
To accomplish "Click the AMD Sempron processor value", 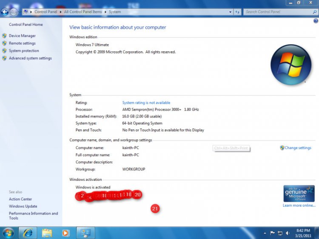I will click(x=160, y=110).
